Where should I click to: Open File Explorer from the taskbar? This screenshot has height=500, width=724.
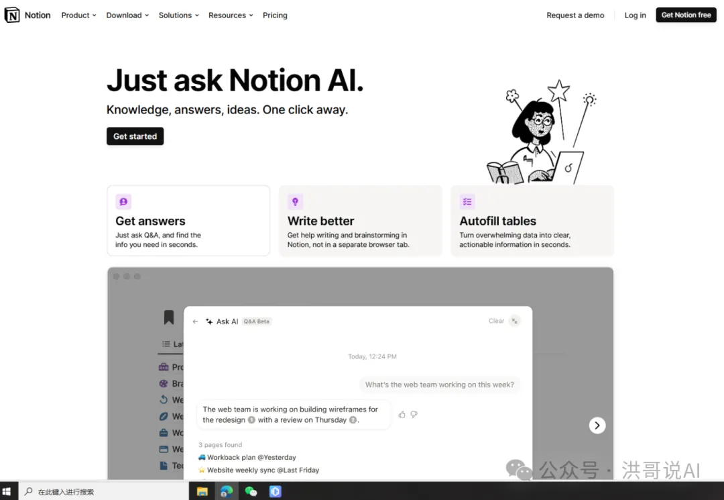pyautogui.click(x=202, y=491)
